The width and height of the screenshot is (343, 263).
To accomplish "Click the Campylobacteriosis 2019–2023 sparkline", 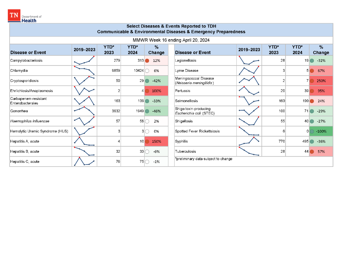I will click(84, 61).
